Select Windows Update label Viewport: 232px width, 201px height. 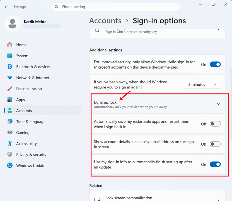(31, 166)
